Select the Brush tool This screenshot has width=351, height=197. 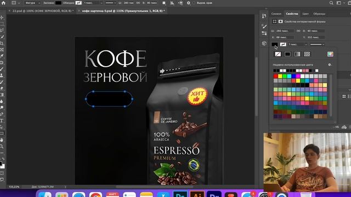2,69
